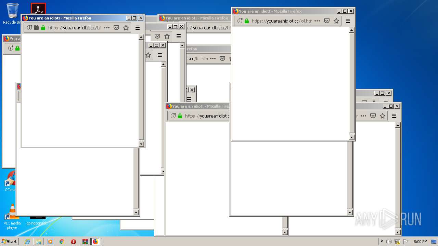
Task: Open the volume control in the system tray
Action: 389,242
